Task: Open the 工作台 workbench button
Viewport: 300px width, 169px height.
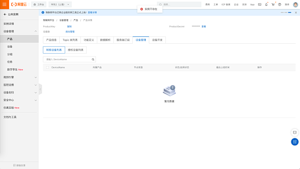Action: (39, 5)
